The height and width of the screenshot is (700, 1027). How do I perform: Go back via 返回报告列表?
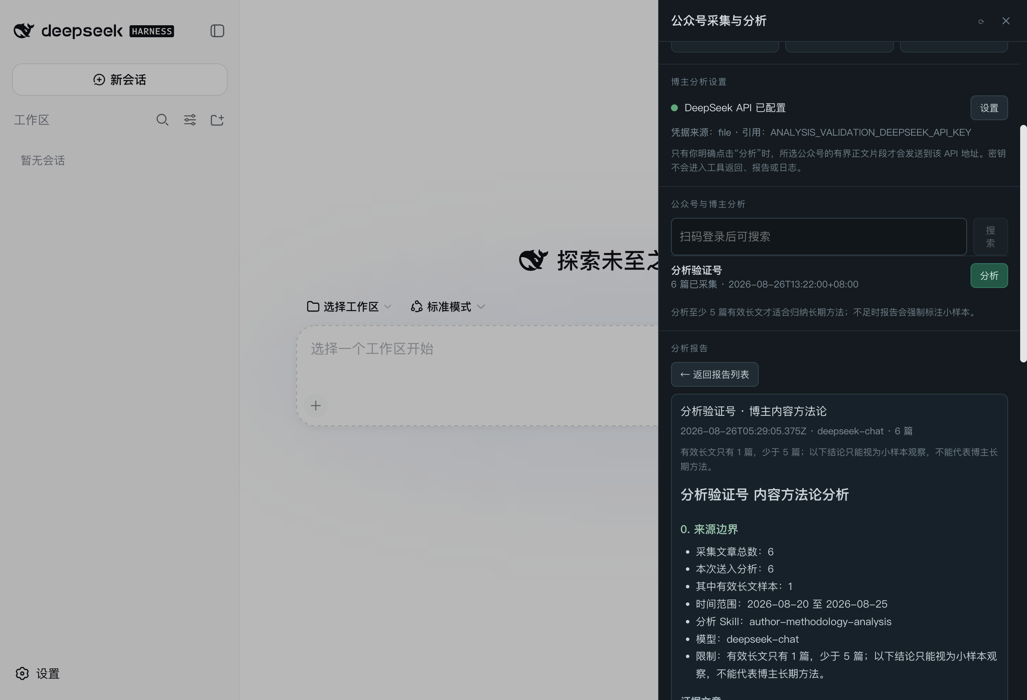pos(715,375)
